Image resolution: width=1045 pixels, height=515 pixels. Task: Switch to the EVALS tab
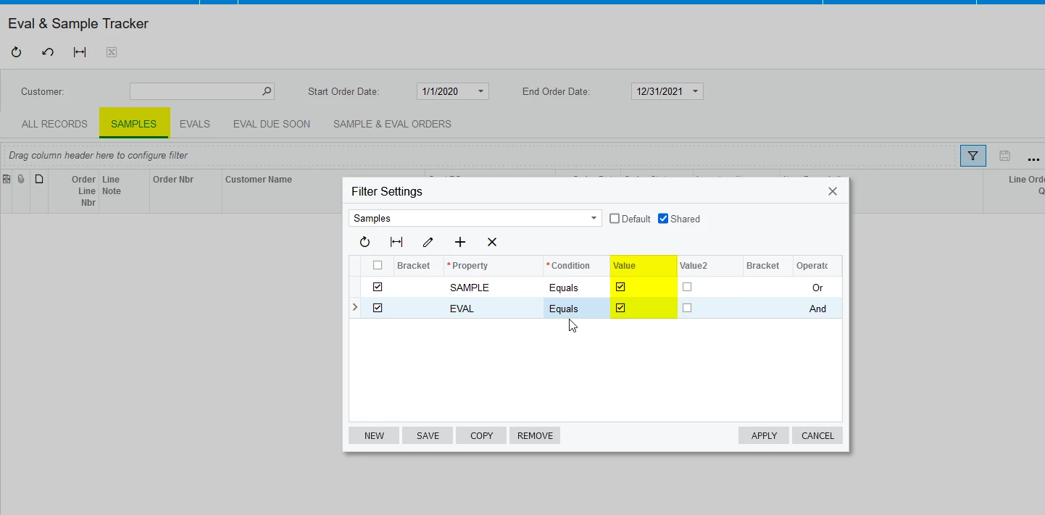click(194, 124)
